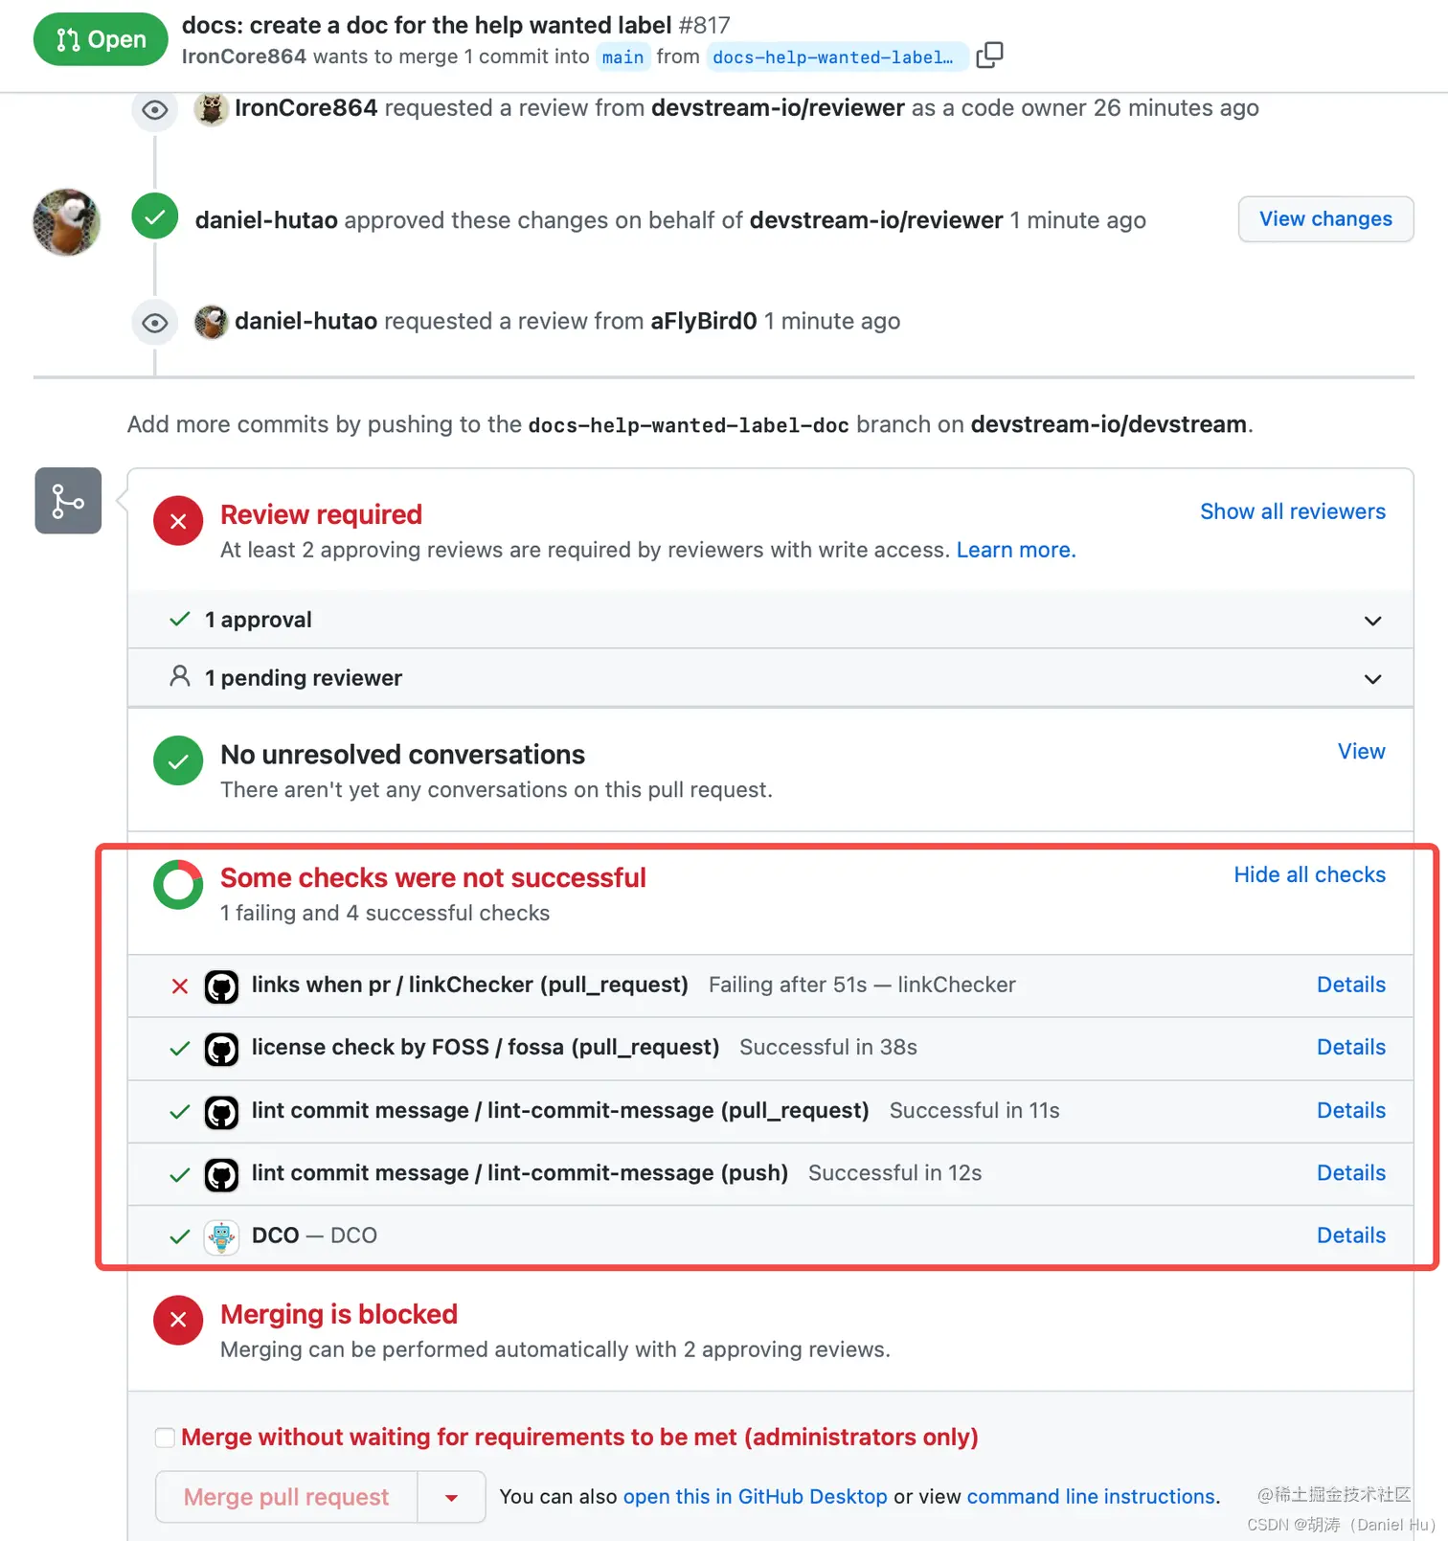Click the View changes button
Viewport: 1448px width, 1541px height.
click(1325, 218)
